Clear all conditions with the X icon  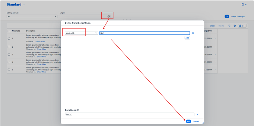198,114
